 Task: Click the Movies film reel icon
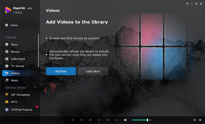[x=7, y=52]
